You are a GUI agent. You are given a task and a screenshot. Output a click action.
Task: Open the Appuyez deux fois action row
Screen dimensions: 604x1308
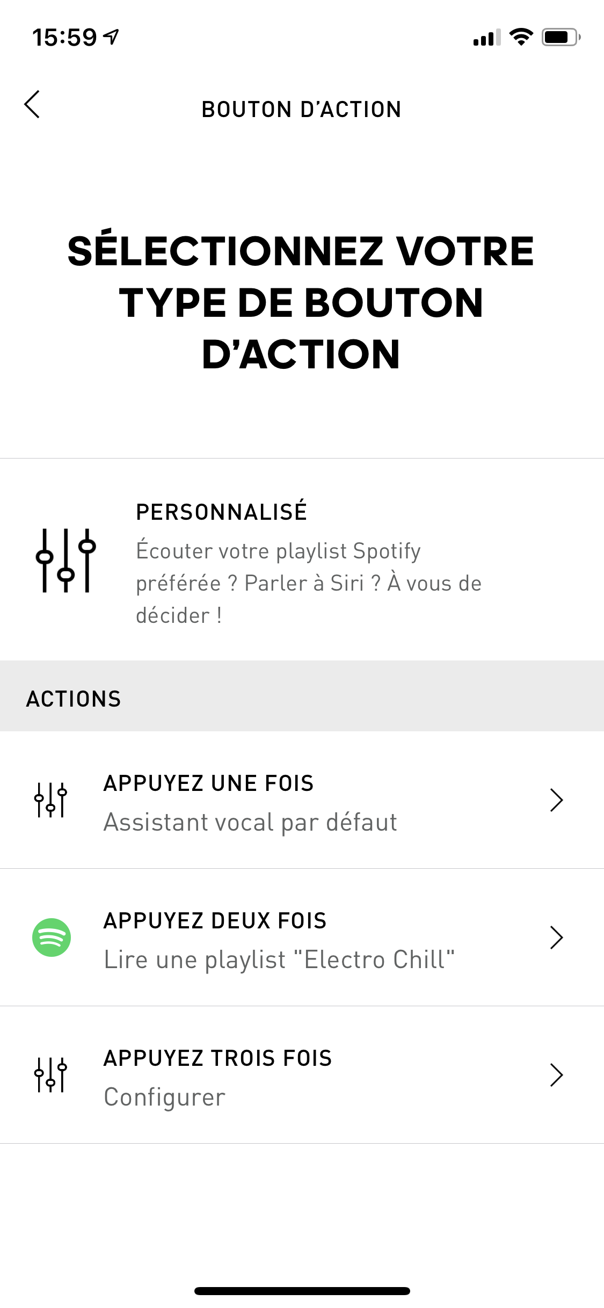(302, 938)
